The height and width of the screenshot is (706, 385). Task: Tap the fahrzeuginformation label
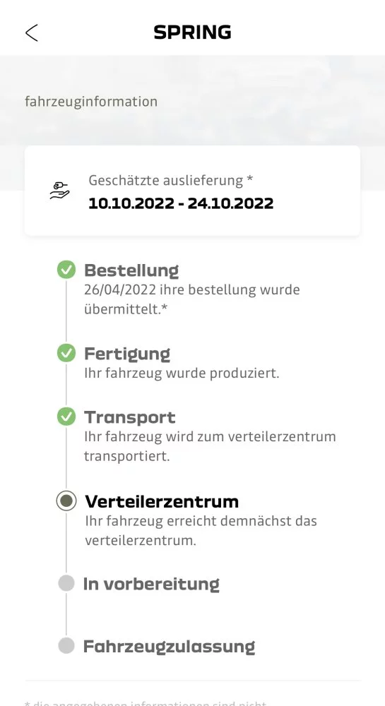click(91, 101)
